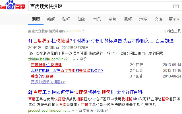Select the 网页 tab
The image size is (182, 114).
[36, 19]
